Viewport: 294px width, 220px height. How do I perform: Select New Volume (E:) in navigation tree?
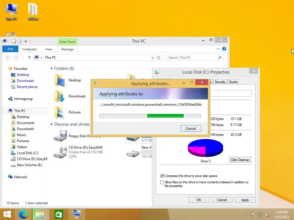click(27, 165)
